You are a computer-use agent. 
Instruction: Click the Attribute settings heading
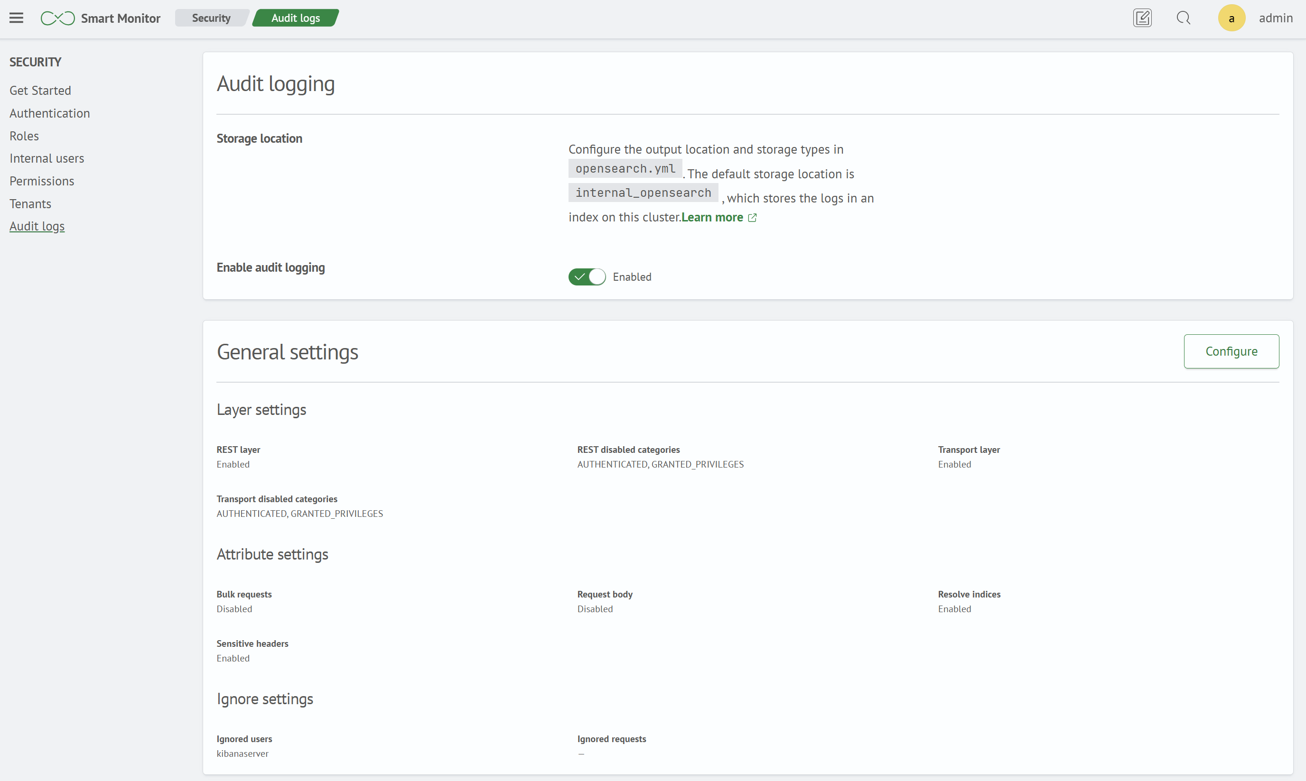point(272,554)
